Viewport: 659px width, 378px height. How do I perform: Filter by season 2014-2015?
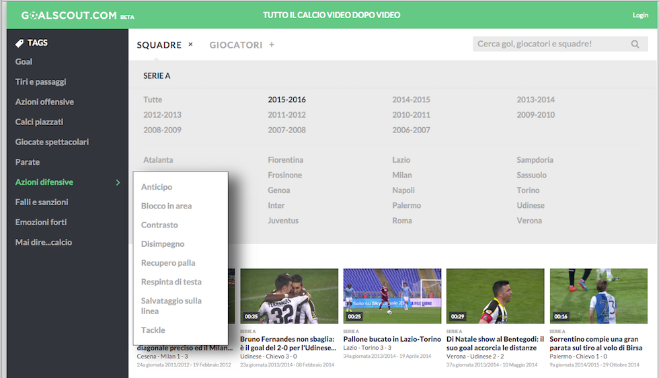click(x=411, y=100)
